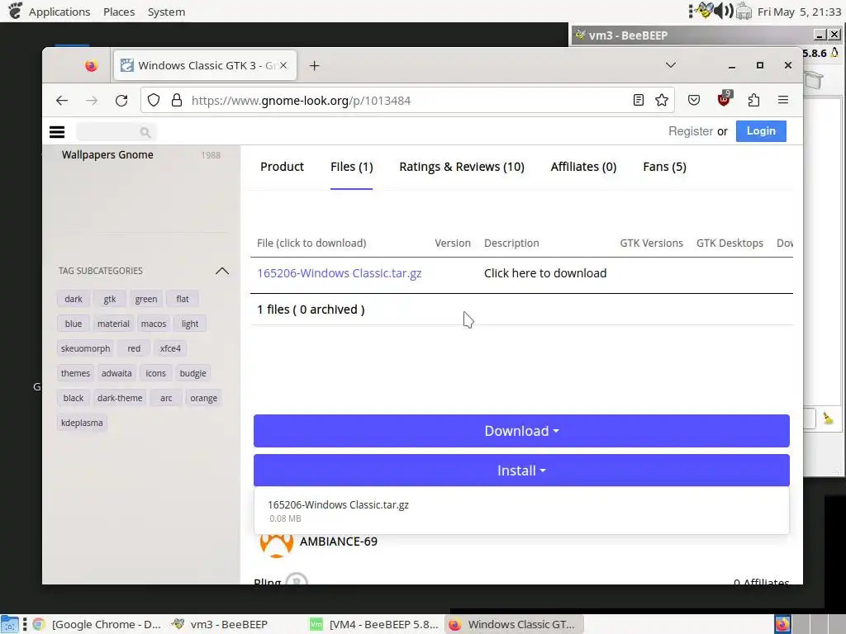Viewport: 846px width, 634px height.
Task: Switch to vm3 - BeeBEEP taskbar entry
Action: [x=220, y=624]
